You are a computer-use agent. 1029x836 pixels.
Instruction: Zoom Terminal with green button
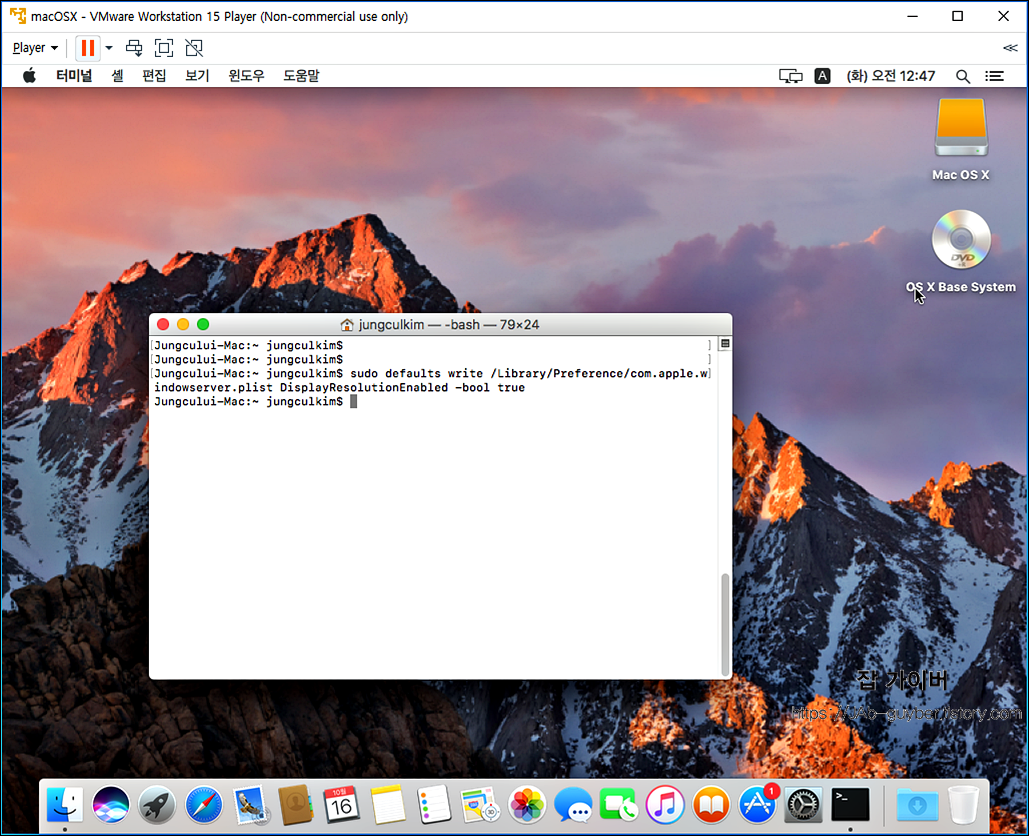coord(203,325)
